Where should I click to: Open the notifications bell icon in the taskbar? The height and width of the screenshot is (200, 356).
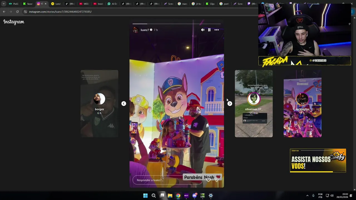point(351,196)
